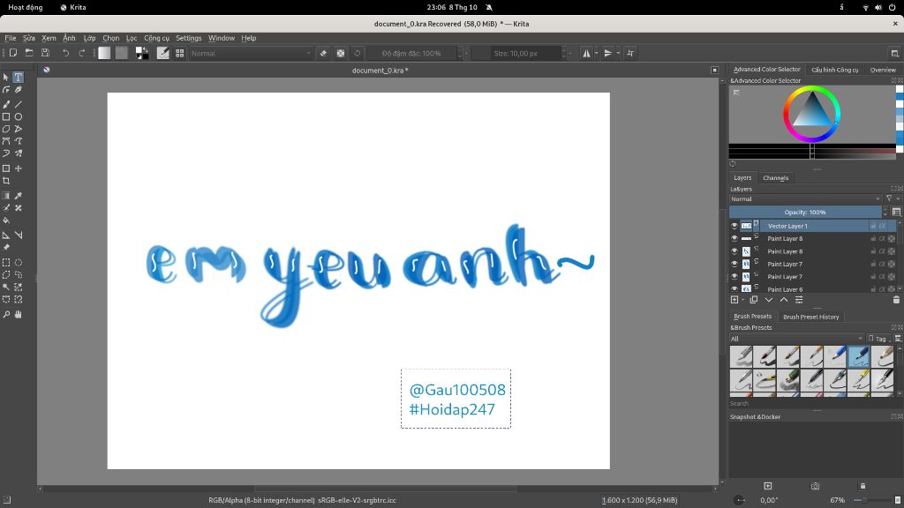Delete layer with the Layers trash icon
Screen dimensions: 904x508
pos(896,300)
